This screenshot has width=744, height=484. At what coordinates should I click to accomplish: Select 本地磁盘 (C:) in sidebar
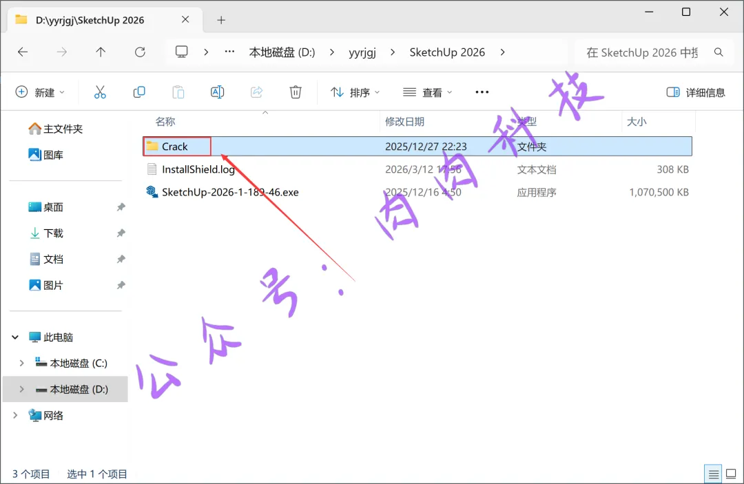pyautogui.click(x=71, y=363)
